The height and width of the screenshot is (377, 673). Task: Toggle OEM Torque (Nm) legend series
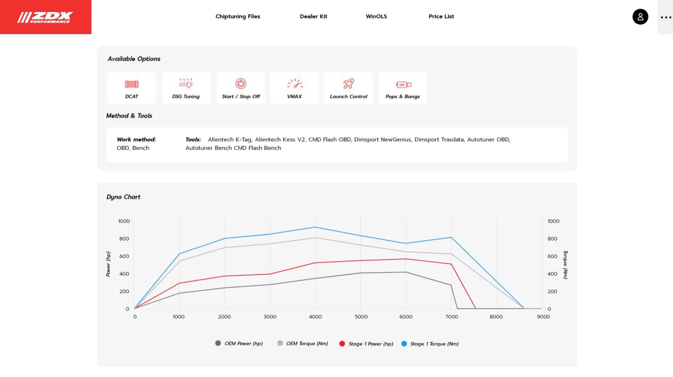coord(303,343)
